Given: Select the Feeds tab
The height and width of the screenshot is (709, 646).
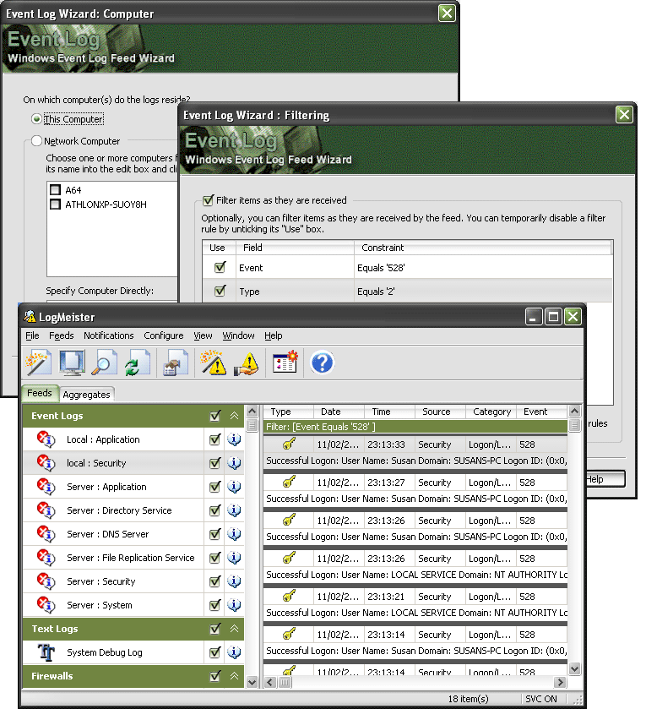Looking at the screenshot, I should [40, 393].
